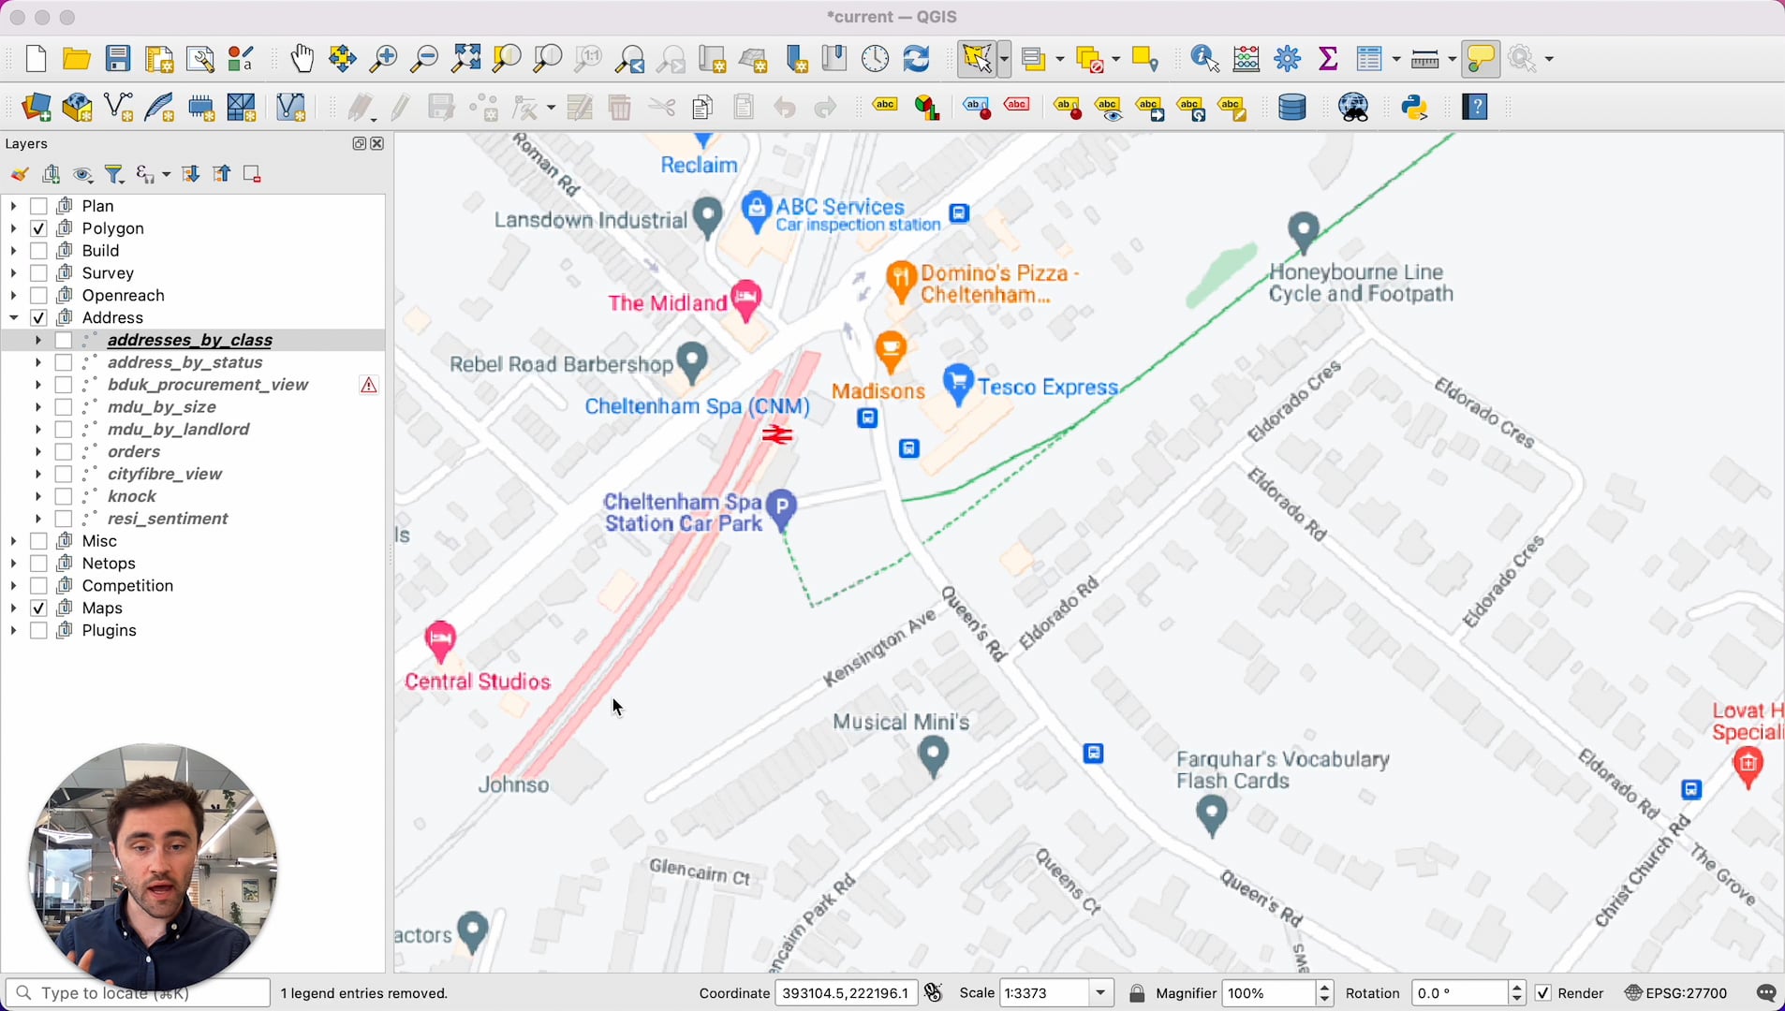Image resolution: width=1785 pixels, height=1011 pixels.
Task: Expand the Competition group
Action: click(13, 586)
